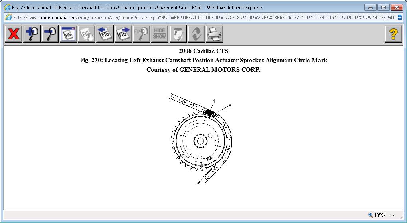Viewport: 407px width, 223px height.
Task: Go to the previous figure (left arrow FIG)
Action: pyautogui.click(x=105, y=34)
